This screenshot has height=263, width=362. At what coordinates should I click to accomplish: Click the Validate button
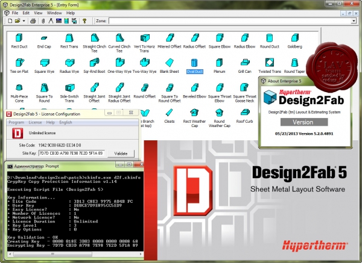click(x=121, y=153)
